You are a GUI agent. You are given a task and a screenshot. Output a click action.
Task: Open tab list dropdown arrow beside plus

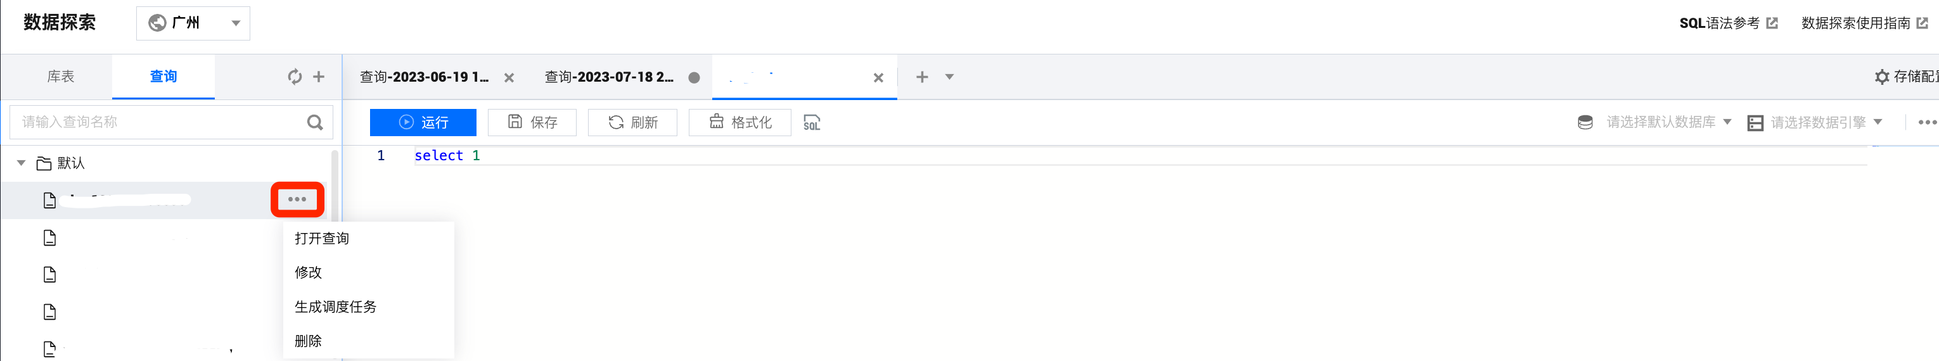(x=949, y=77)
